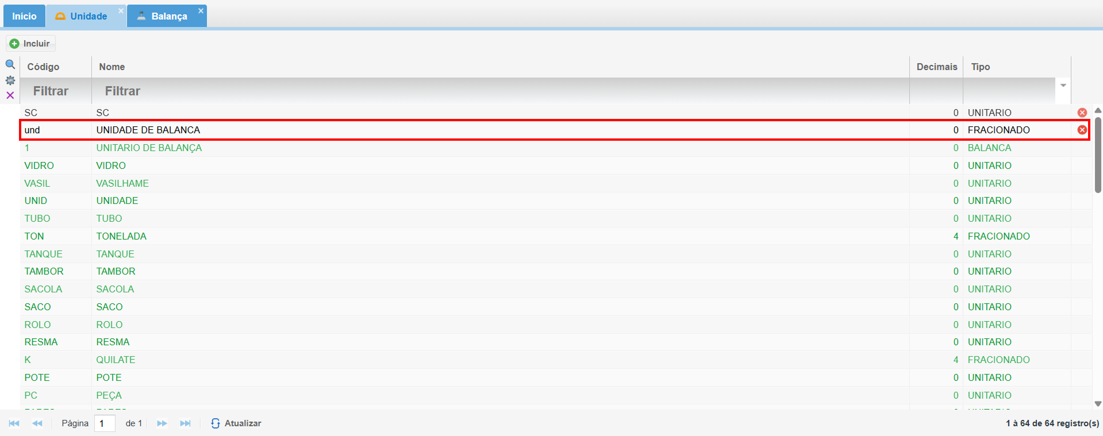1103x436 pixels.
Task: Switch to the Inicio tab
Action: pos(24,16)
